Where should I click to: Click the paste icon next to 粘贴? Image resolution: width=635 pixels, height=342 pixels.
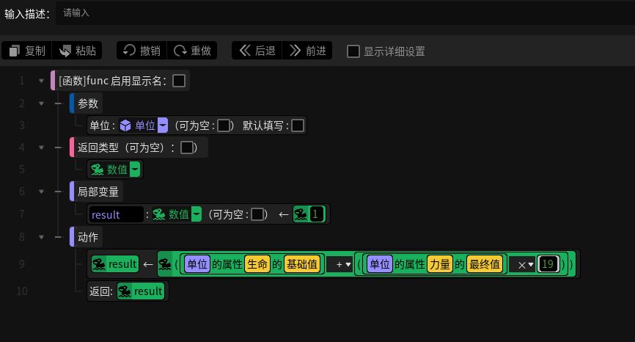[65, 51]
